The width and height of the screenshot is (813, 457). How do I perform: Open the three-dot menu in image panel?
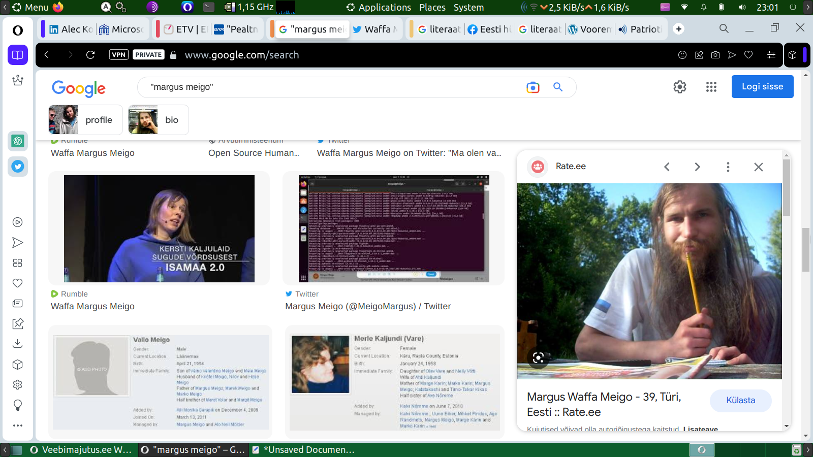728,167
